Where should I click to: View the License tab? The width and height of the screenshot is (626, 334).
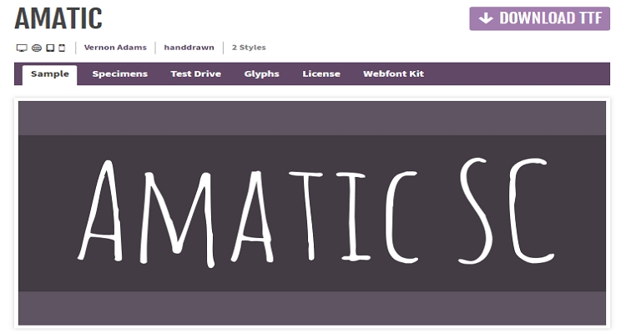[x=321, y=74]
